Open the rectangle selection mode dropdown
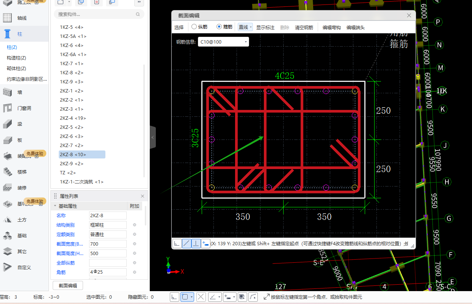The image size is (472, 304). (x=192, y=297)
